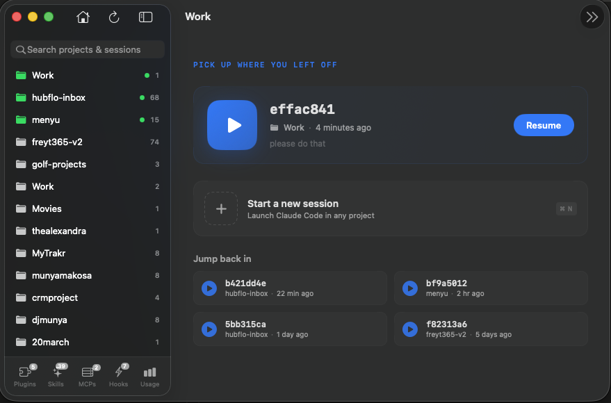The image size is (611, 403).
Task: Collapse the right panel with double chevron
Action: pyautogui.click(x=592, y=16)
